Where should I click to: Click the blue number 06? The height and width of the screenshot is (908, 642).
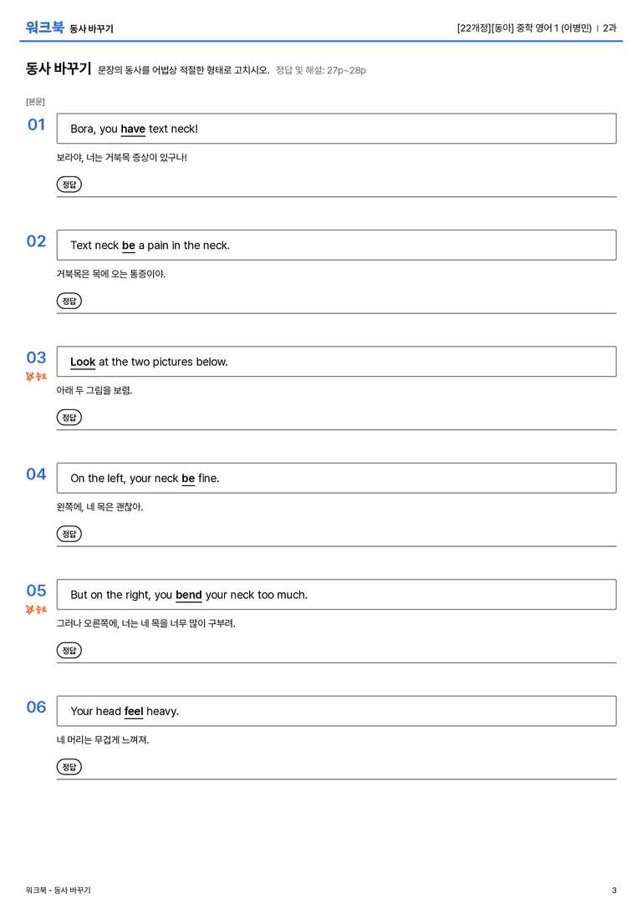(x=36, y=707)
